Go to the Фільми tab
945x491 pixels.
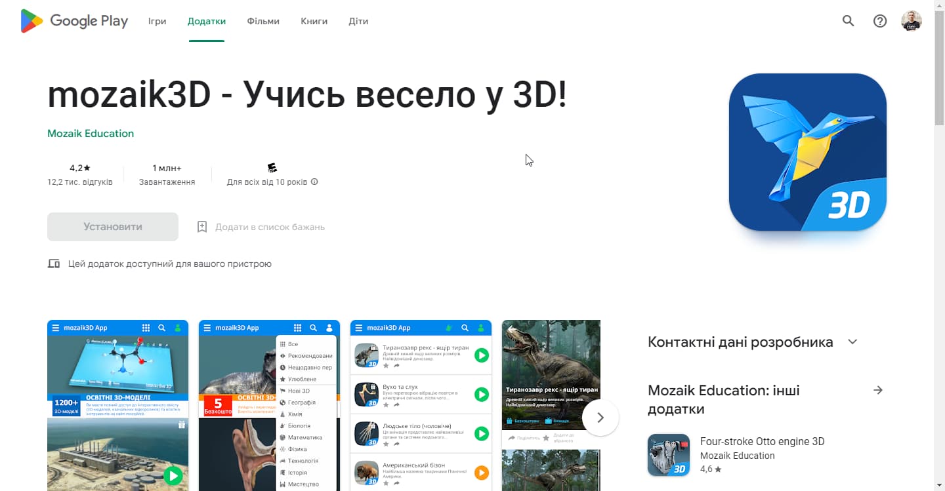[x=263, y=21]
